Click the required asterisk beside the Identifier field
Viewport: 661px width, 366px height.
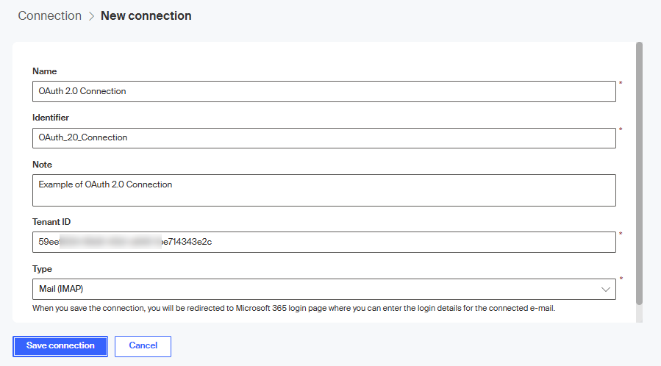621,130
